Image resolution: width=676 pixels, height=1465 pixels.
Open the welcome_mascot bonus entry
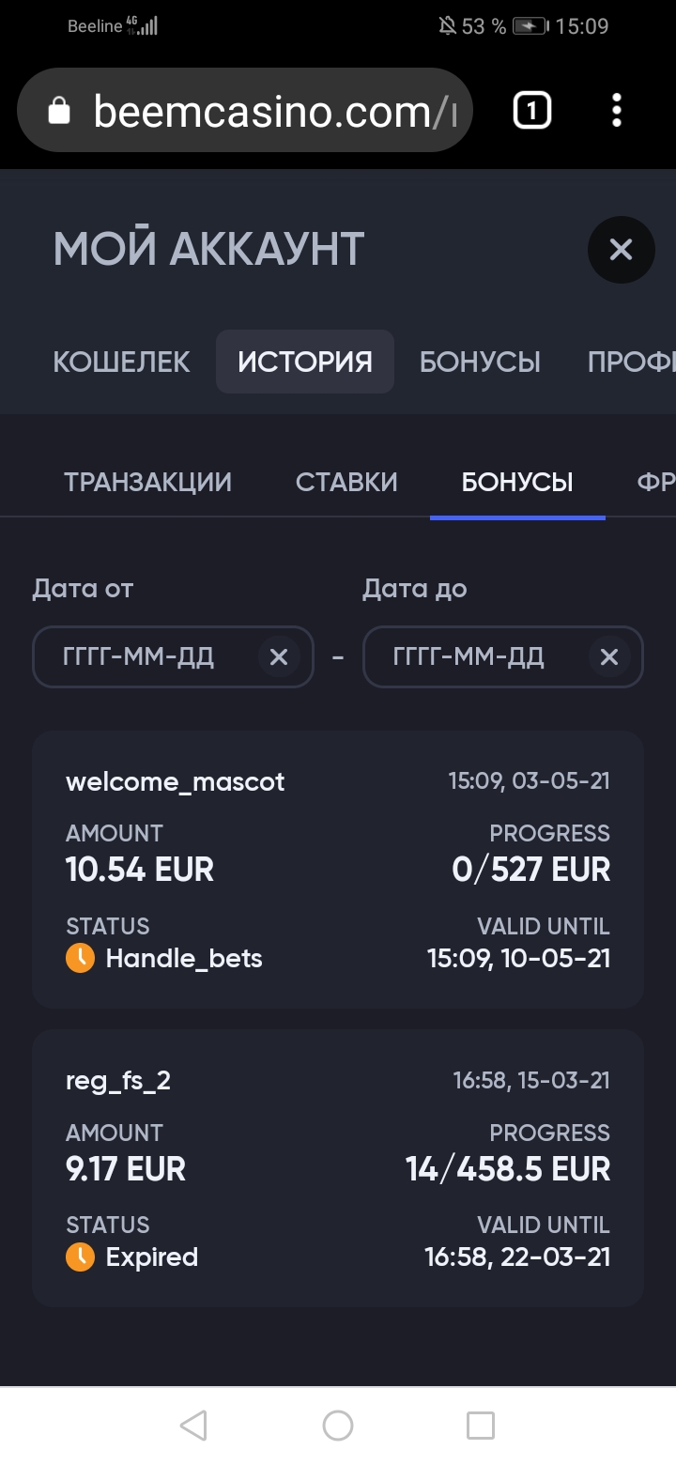click(x=338, y=869)
